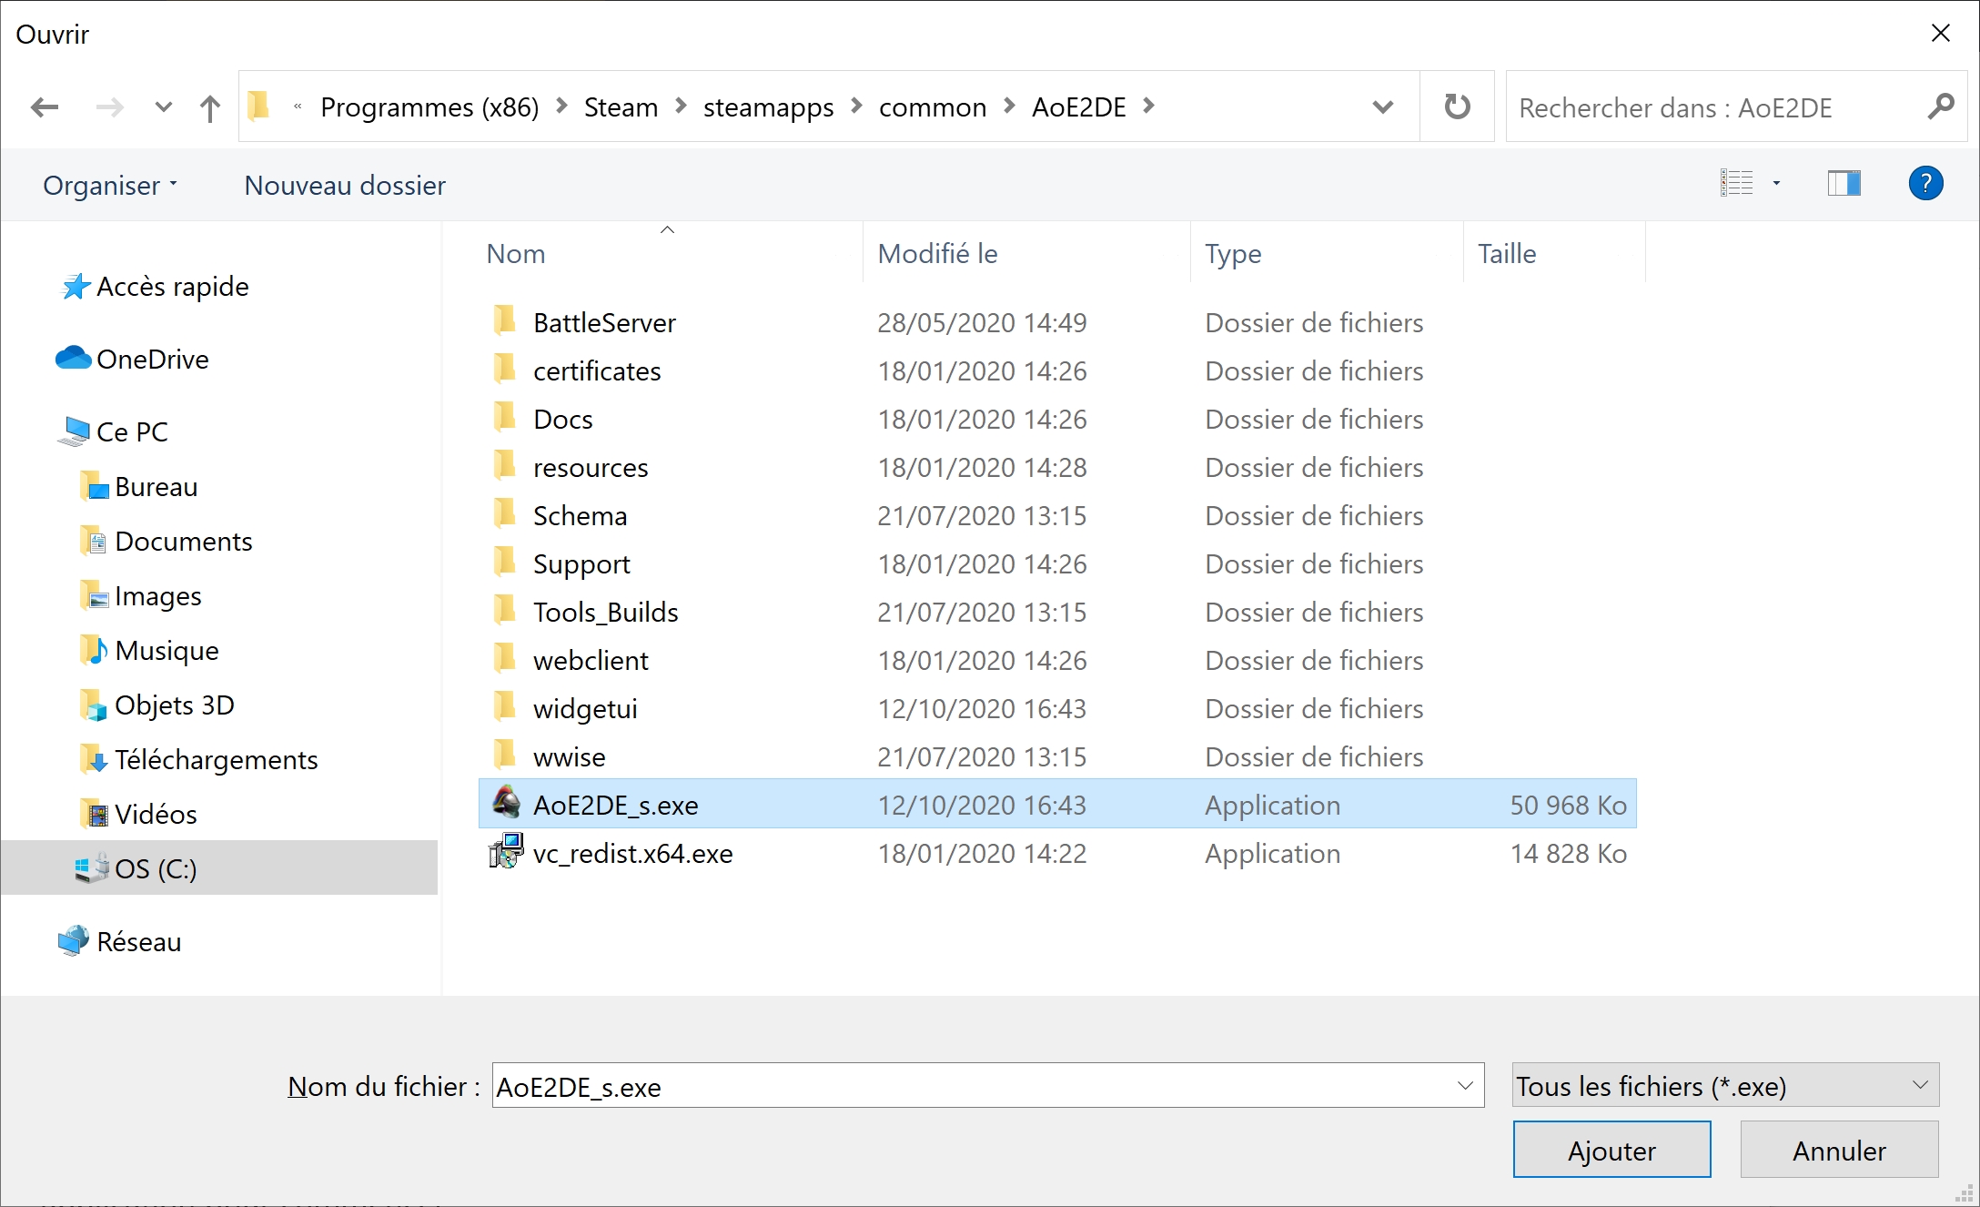The height and width of the screenshot is (1207, 1980).
Task: Expand the address bar history dropdown
Action: 1383,106
